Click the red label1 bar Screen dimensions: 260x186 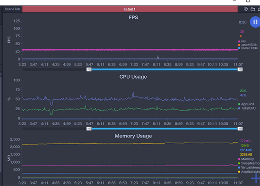(130, 9)
